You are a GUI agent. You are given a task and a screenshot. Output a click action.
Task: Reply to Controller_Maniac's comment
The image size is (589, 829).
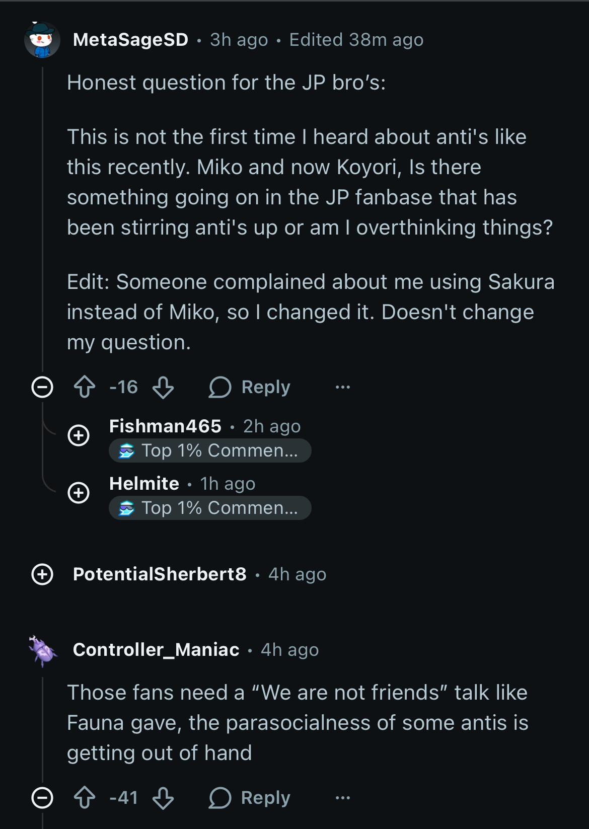tap(250, 798)
